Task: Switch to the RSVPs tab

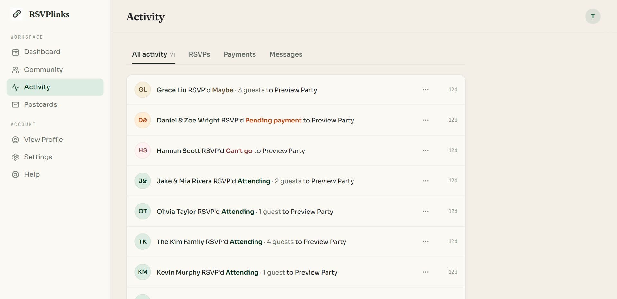Action: pos(199,54)
